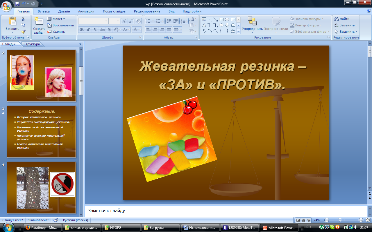The height and width of the screenshot is (232, 372).
Task: Cut selection with the scissors icon
Action: 23,19
